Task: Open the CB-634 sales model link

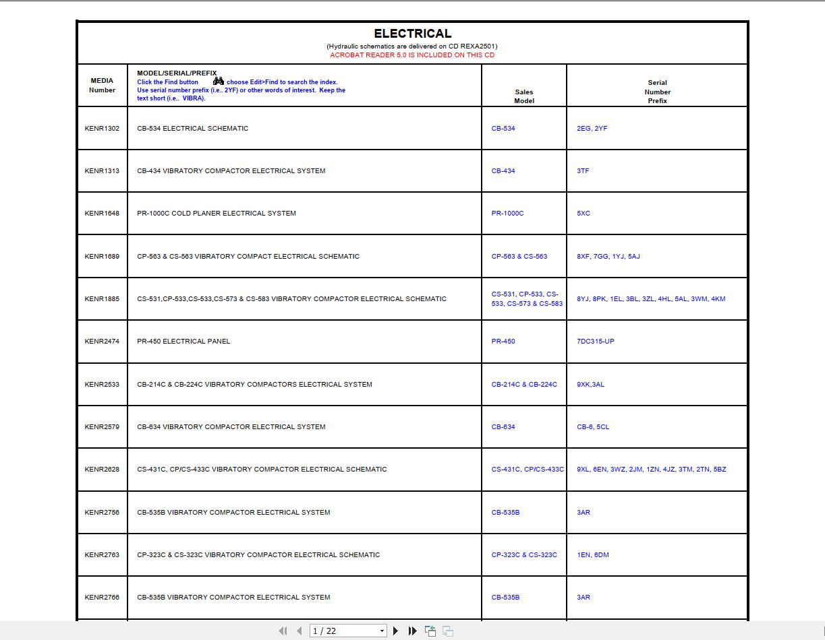Action: point(502,426)
